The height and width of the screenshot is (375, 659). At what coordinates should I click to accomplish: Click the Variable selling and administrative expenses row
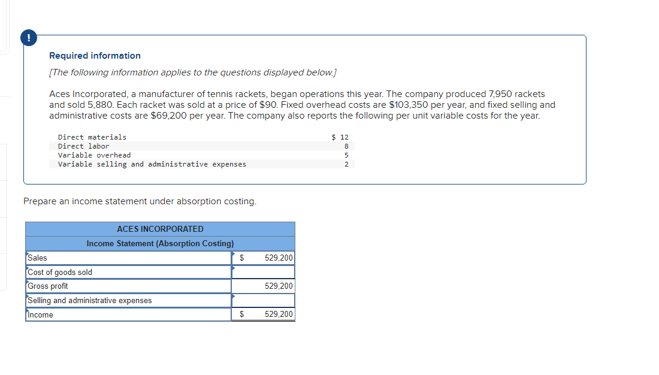pyautogui.click(x=202, y=164)
